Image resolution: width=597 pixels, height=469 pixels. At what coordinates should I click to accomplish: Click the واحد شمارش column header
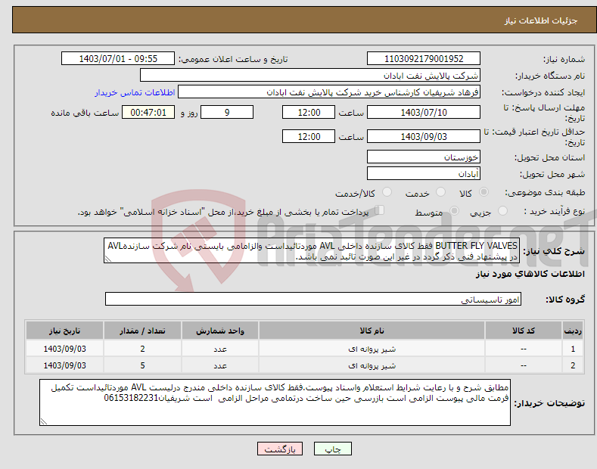[220, 331]
